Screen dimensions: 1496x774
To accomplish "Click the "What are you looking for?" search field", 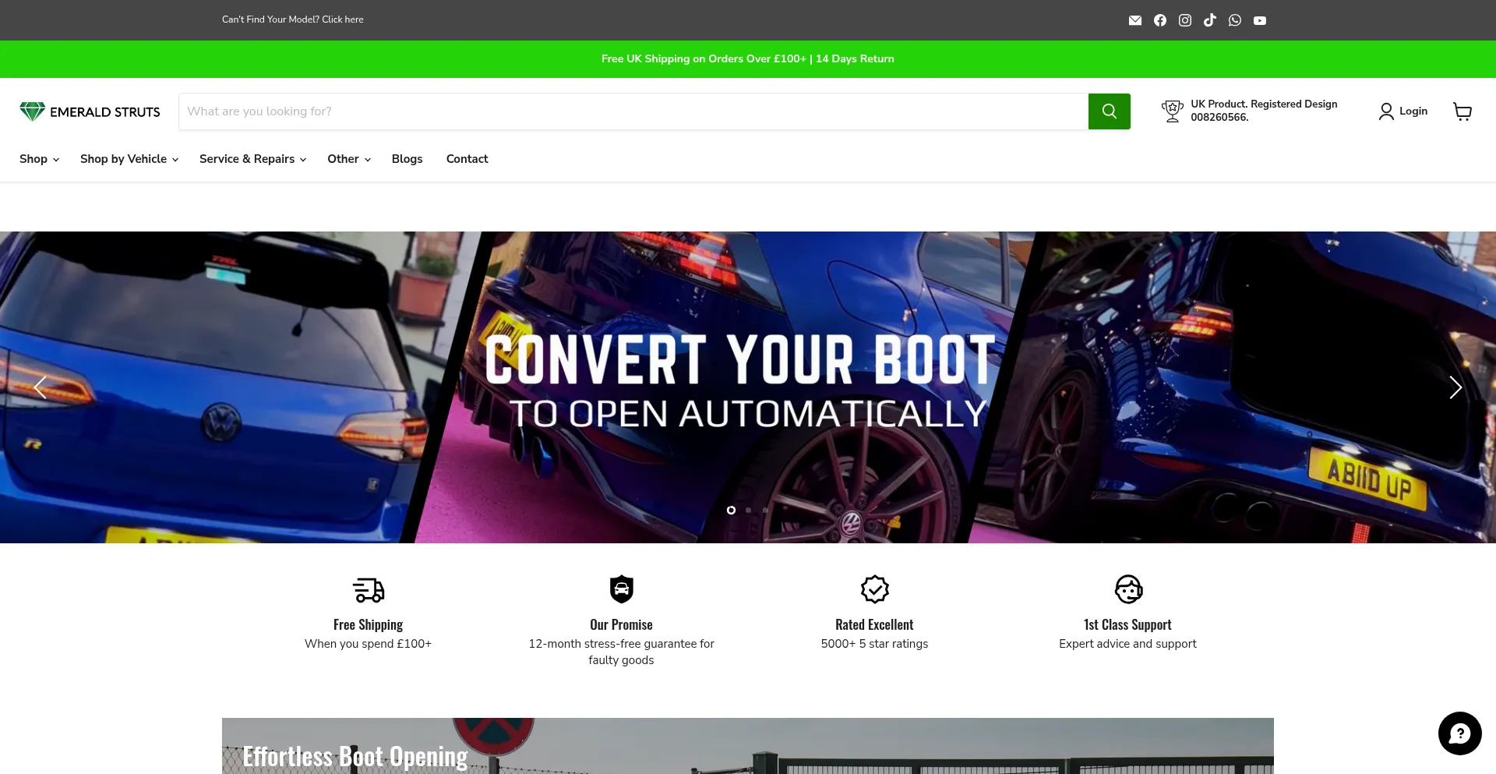I will coord(633,111).
